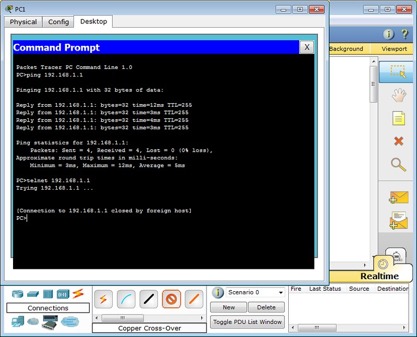Screen dimensions: 417x337
Task: Activate the Inspect magnifier tool
Action: pos(398,165)
